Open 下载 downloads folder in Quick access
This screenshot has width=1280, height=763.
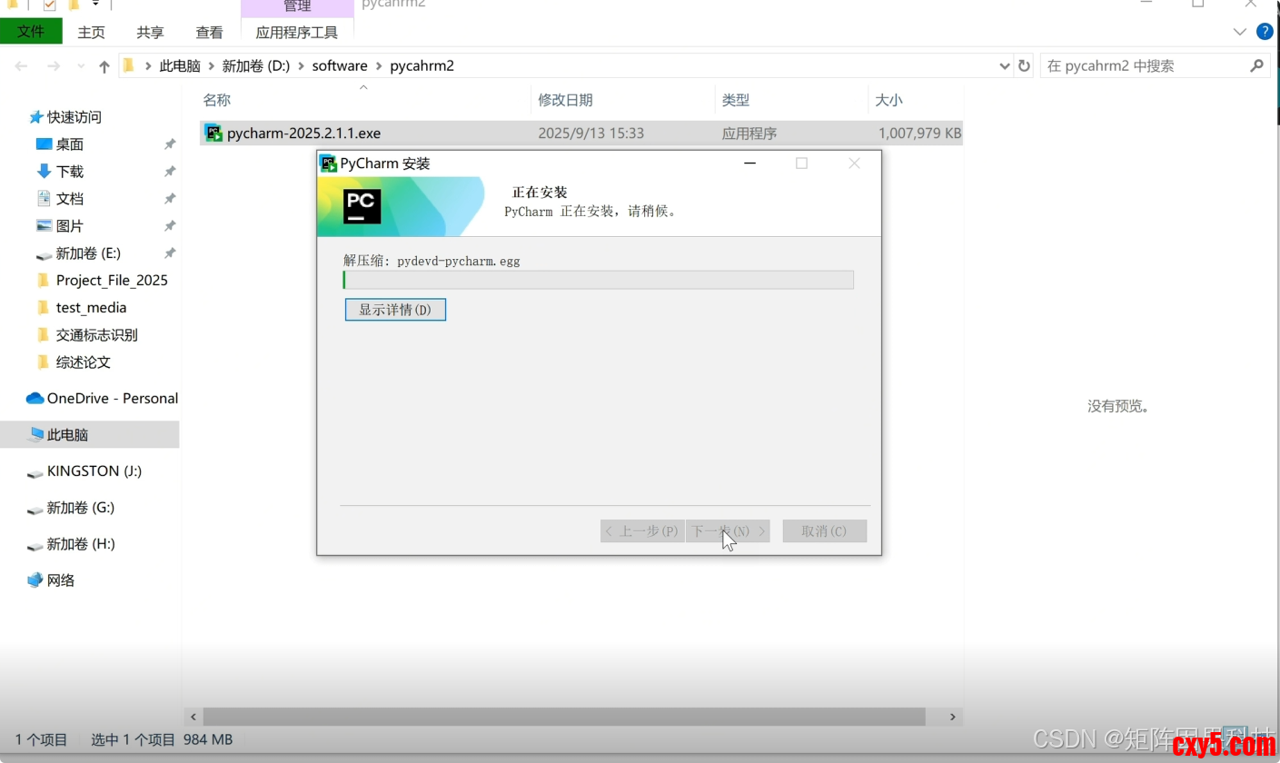click(69, 171)
